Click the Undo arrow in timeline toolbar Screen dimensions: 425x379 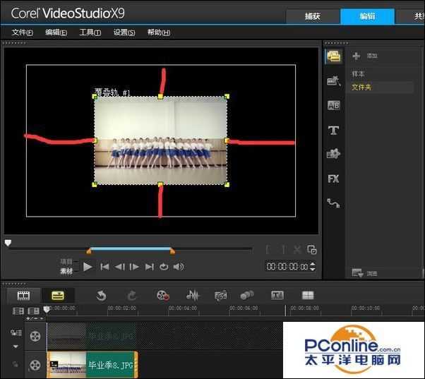point(101,296)
